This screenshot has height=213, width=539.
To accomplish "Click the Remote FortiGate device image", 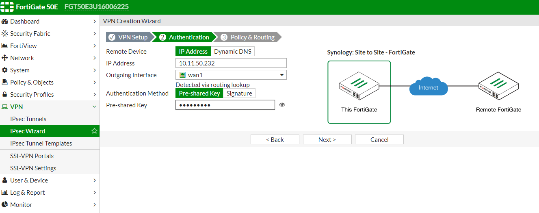I will [499, 86].
